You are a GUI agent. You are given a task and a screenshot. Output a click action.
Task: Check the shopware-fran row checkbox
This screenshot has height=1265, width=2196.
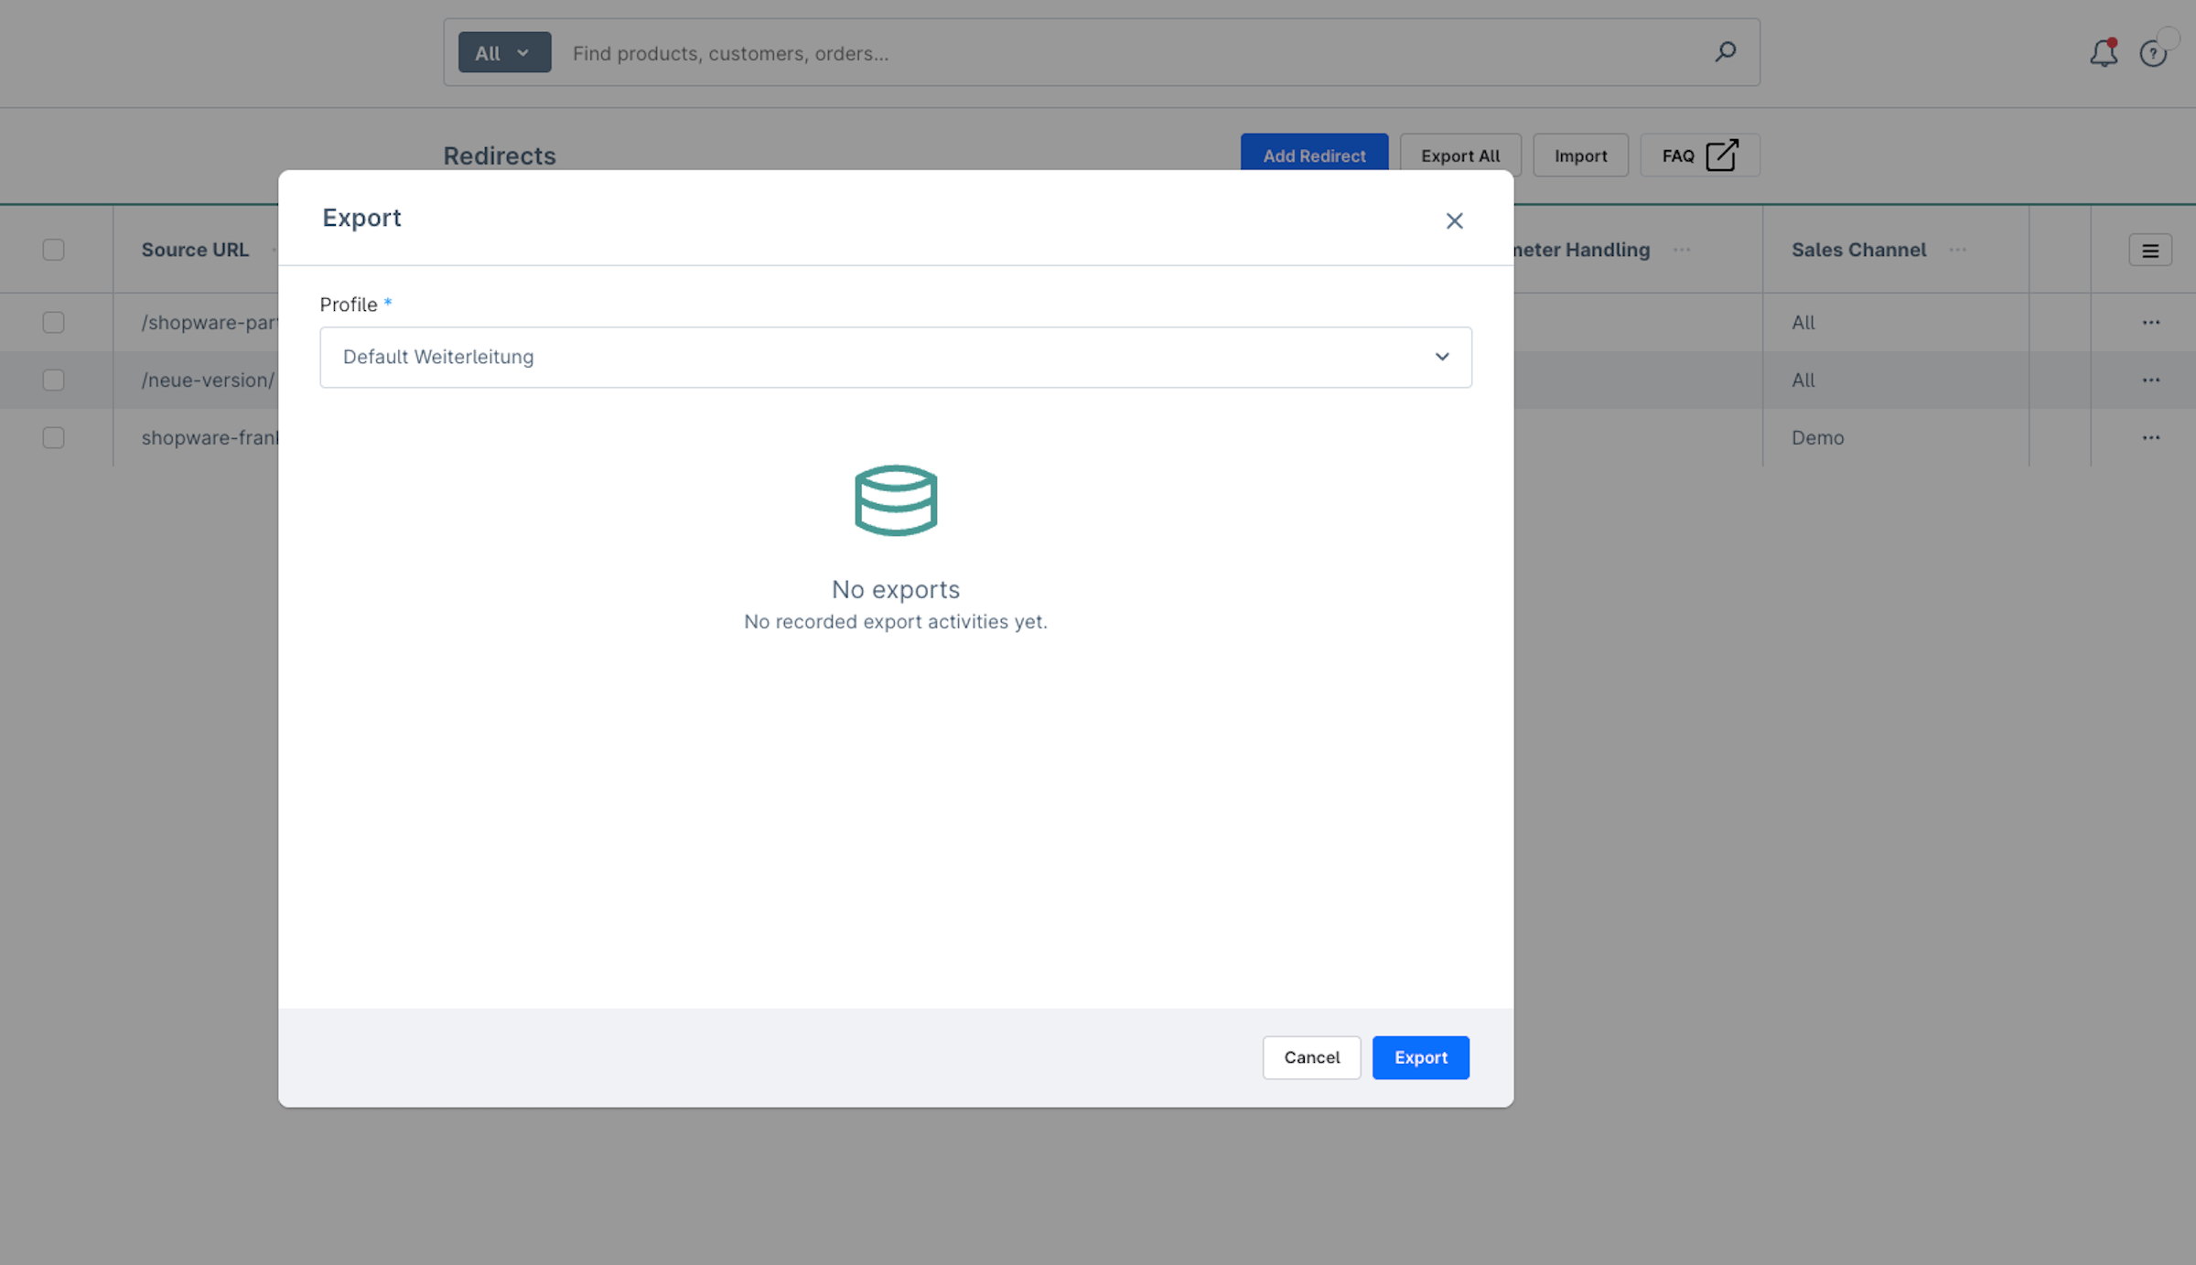pyautogui.click(x=53, y=437)
